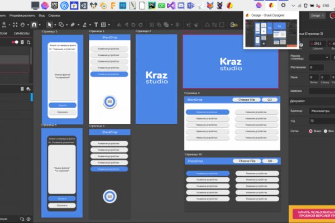The height and width of the screenshot is (223, 335).
Task: Expand the image tool dropdown arrow
Action: click(109, 25)
